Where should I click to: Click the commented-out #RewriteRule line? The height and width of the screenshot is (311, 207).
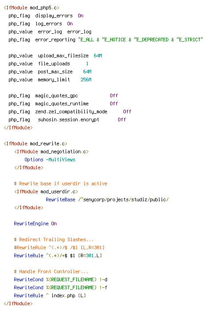[59, 247]
